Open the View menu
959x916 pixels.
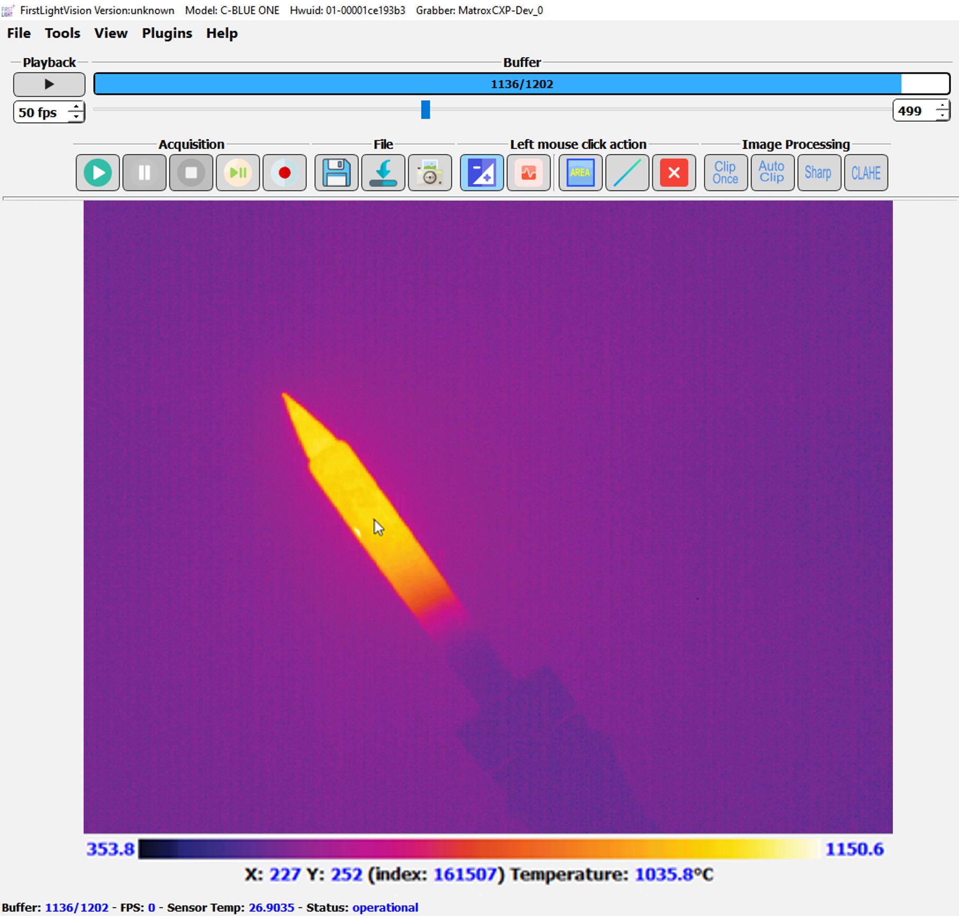tap(111, 33)
